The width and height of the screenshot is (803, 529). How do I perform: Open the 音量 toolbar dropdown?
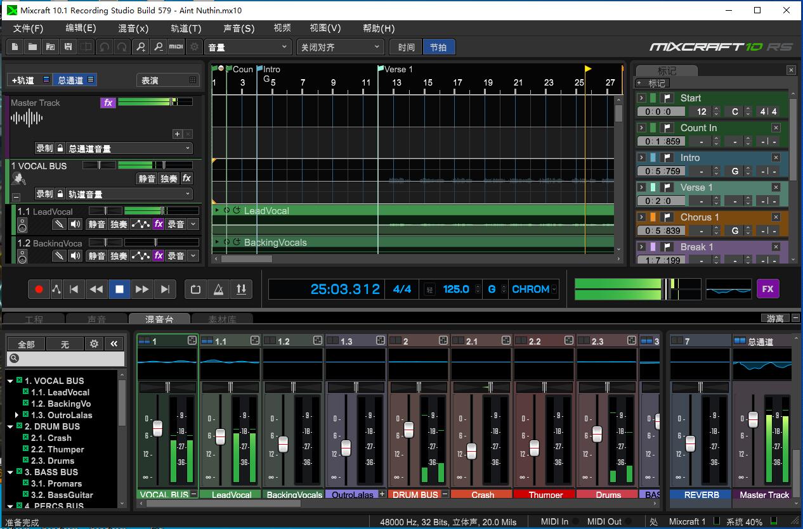[248, 47]
